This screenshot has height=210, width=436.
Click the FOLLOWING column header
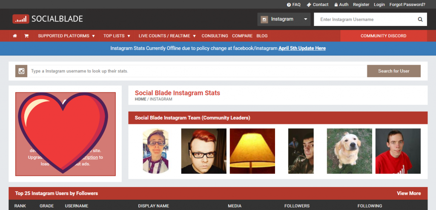[370, 206]
